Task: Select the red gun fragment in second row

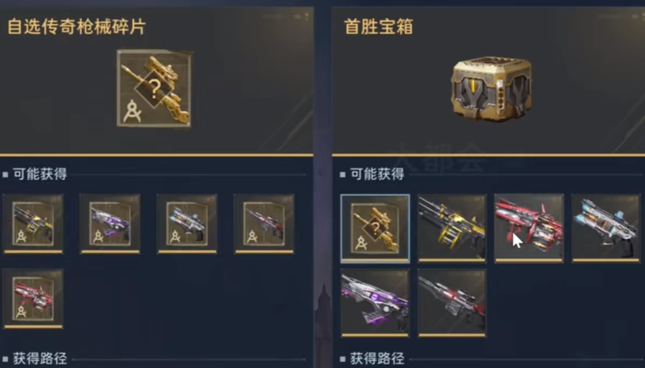Action: coord(33,298)
